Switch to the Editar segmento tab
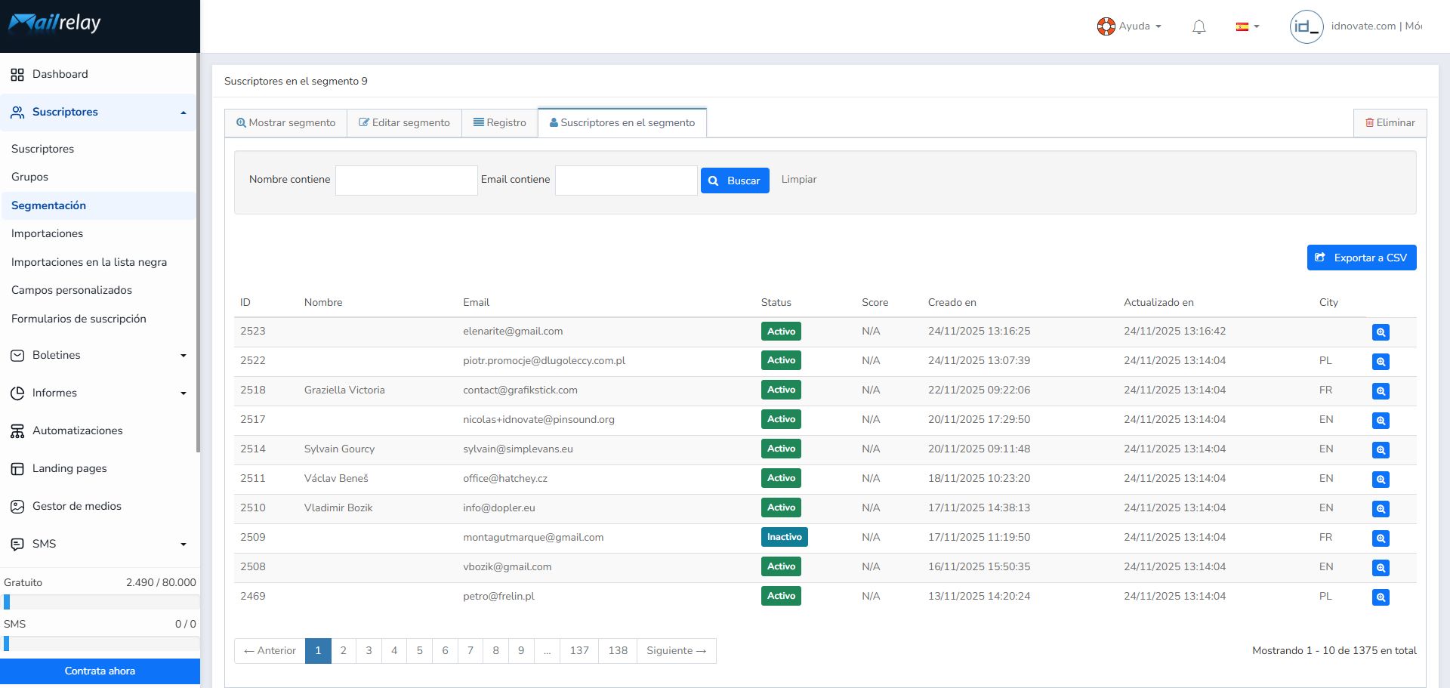 [x=404, y=123]
